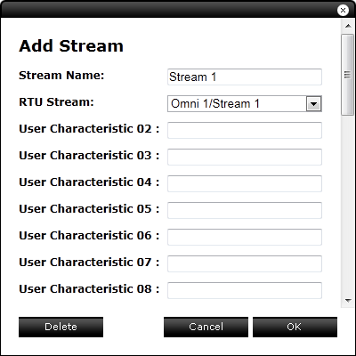Click User Characteristic 02 input field
Screen dimensions: 356x356
click(x=245, y=130)
